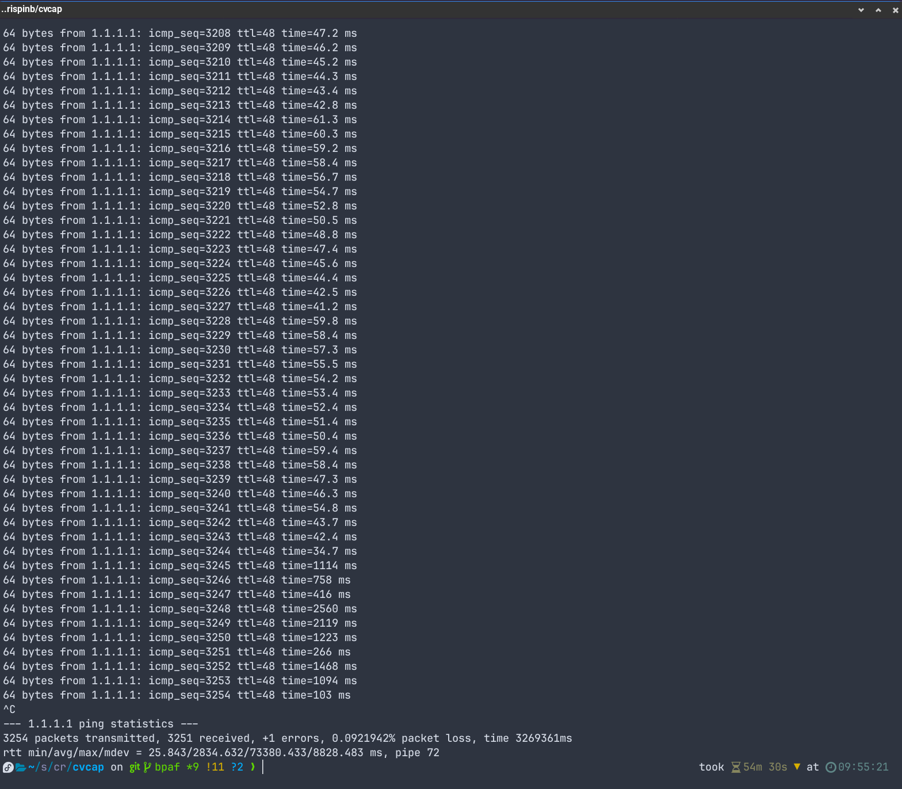Click '3254 packets transmitted' text
Viewport: 902px width, 789px height.
(x=79, y=738)
